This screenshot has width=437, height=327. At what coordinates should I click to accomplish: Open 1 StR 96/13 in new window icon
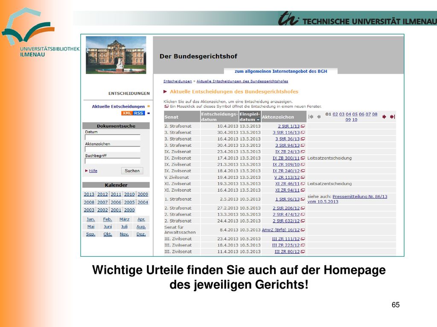(x=303, y=199)
